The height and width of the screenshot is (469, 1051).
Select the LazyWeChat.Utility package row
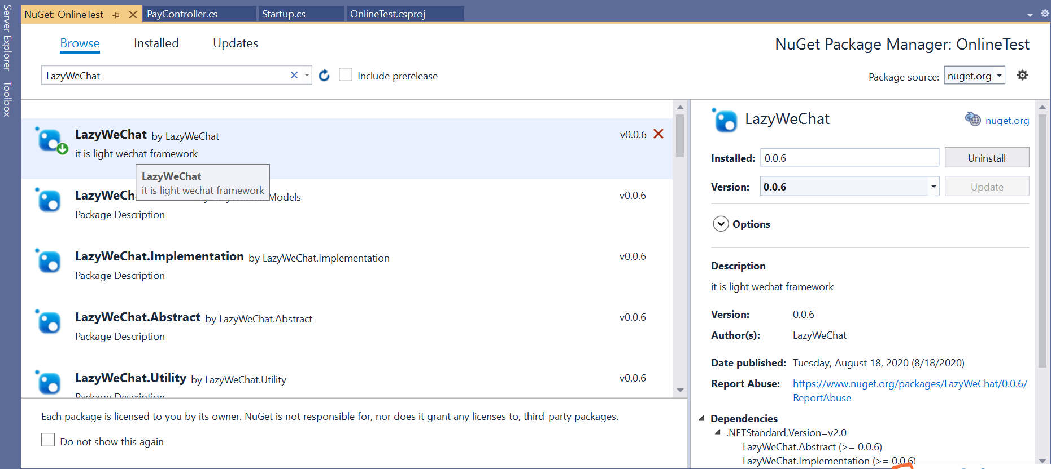tap(347, 380)
